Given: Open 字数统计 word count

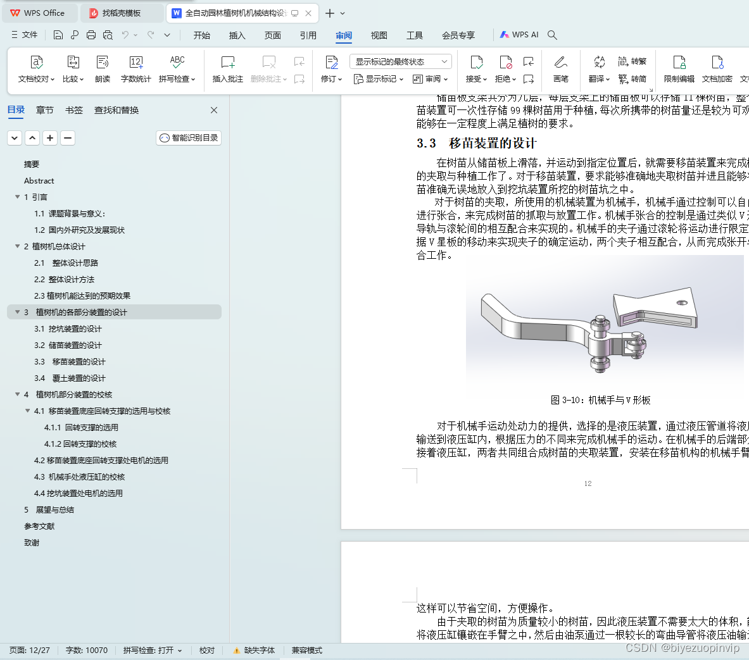Looking at the screenshot, I should click(x=135, y=69).
